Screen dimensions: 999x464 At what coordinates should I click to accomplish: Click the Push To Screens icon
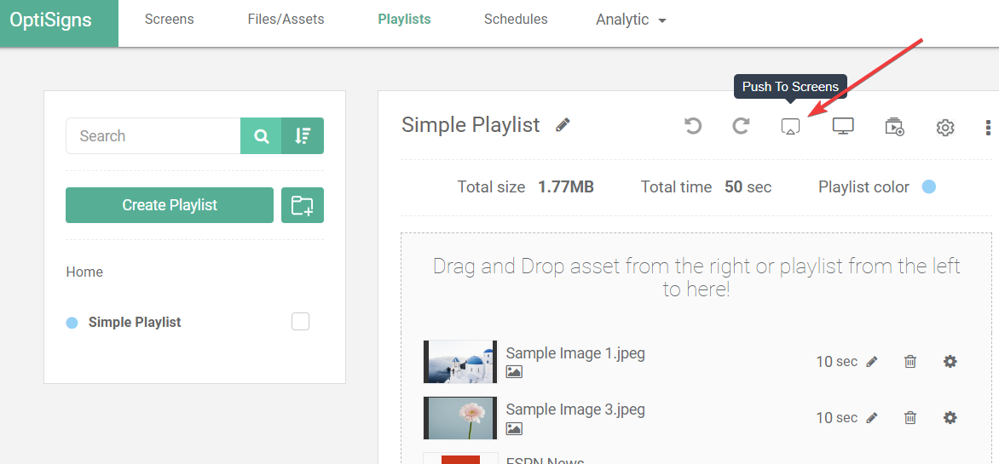(x=790, y=126)
